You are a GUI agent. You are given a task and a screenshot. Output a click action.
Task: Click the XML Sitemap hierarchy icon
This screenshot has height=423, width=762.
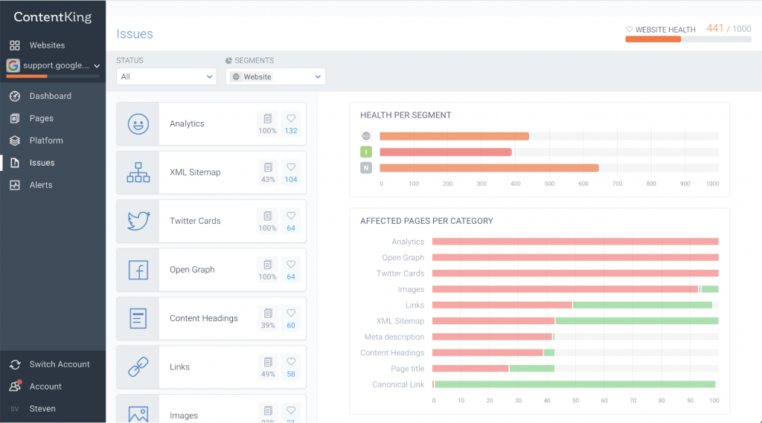click(138, 172)
